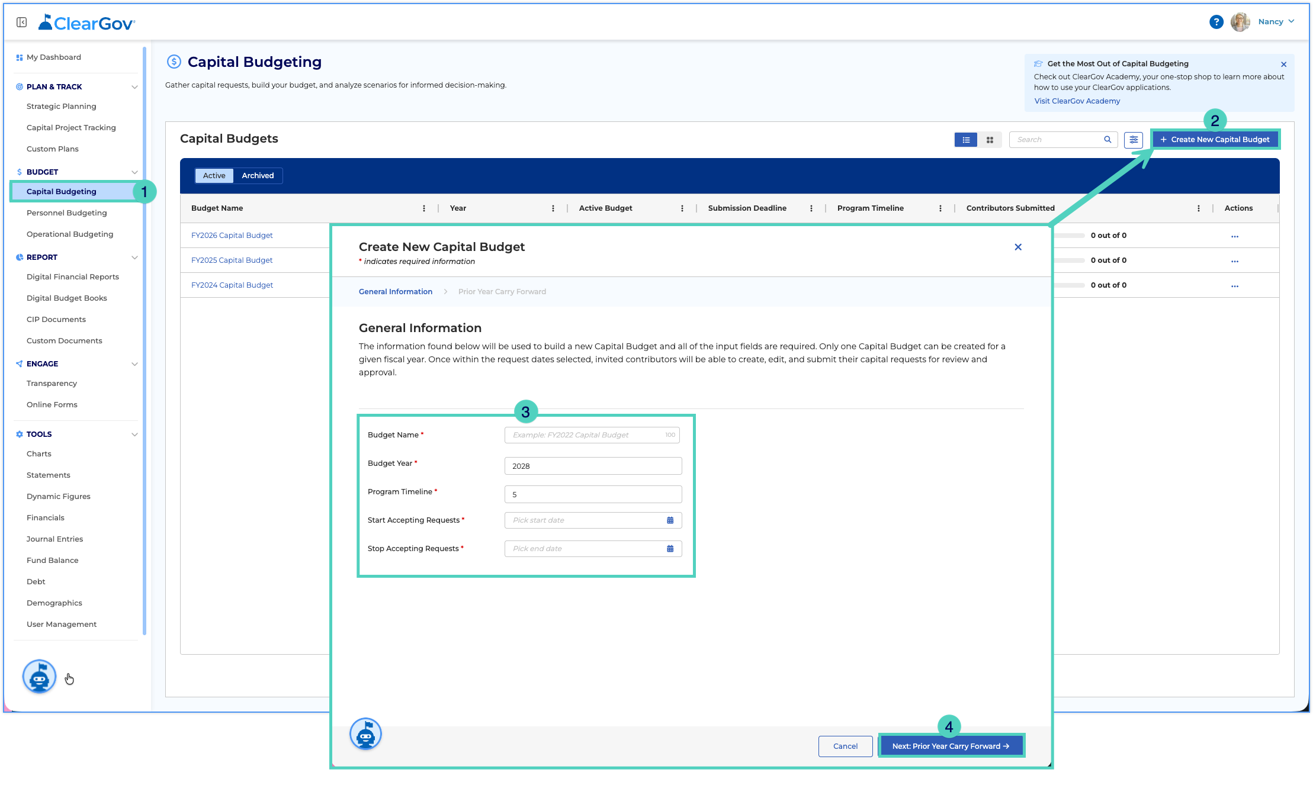Screen dimensions: 1313x795
Task: Click the calendar icon for end date
Action: [670, 549]
